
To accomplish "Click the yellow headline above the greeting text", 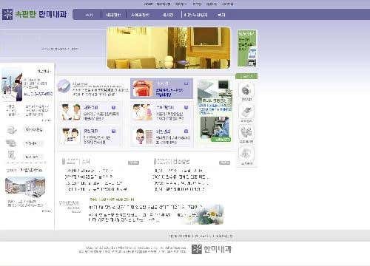I will click(x=112, y=199).
